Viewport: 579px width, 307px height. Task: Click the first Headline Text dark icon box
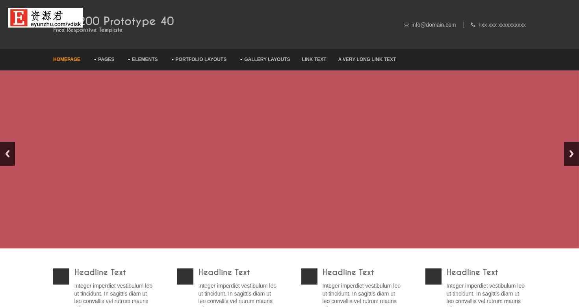[61, 276]
